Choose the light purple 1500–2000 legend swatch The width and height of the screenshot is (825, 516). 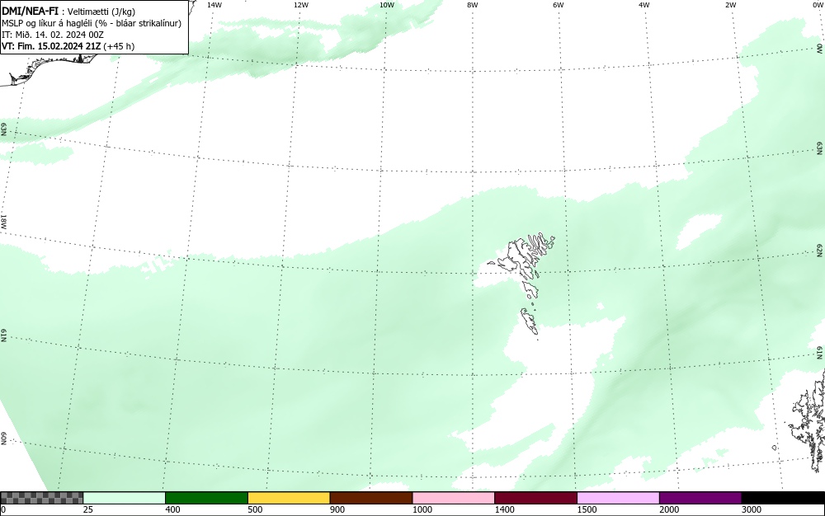click(618, 498)
